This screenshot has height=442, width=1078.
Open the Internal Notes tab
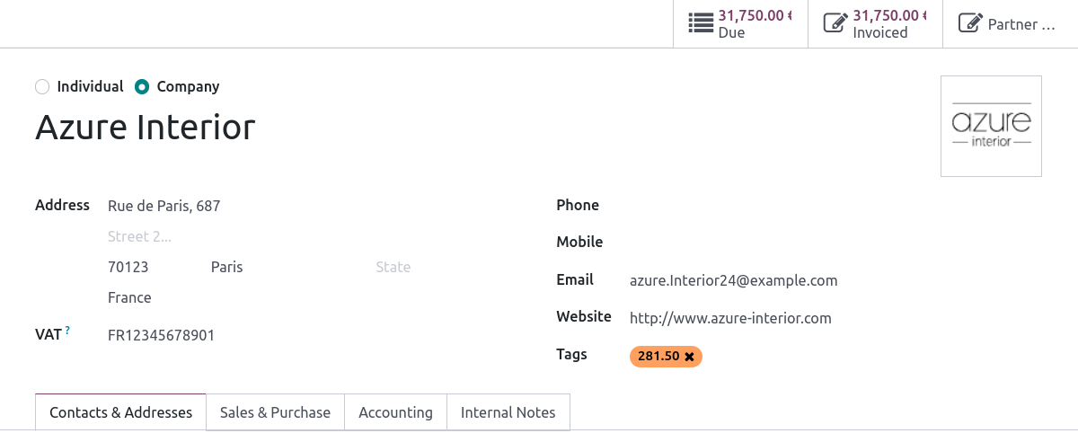coord(508,412)
